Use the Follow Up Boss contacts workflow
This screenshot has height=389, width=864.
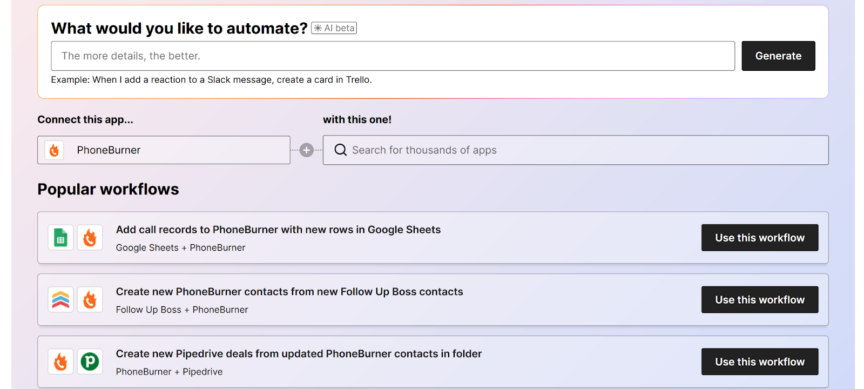760,300
